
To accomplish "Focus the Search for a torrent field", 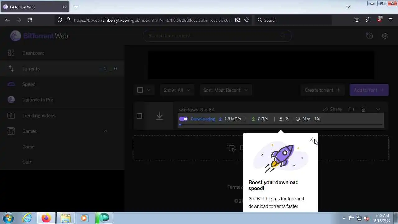I will tap(217, 36).
